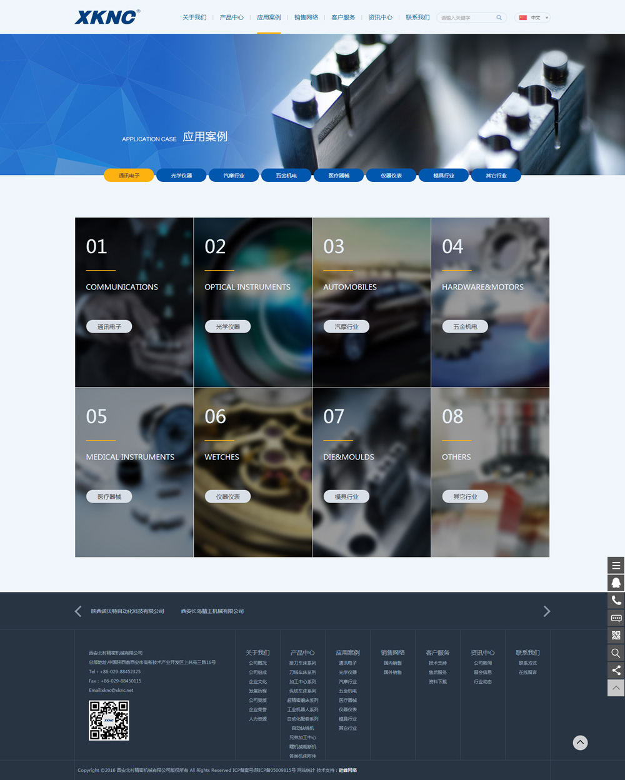Image resolution: width=625 pixels, height=780 pixels.
Task: Collapse floating sidebar with gray up arrow
Action: tap(616, 688)
